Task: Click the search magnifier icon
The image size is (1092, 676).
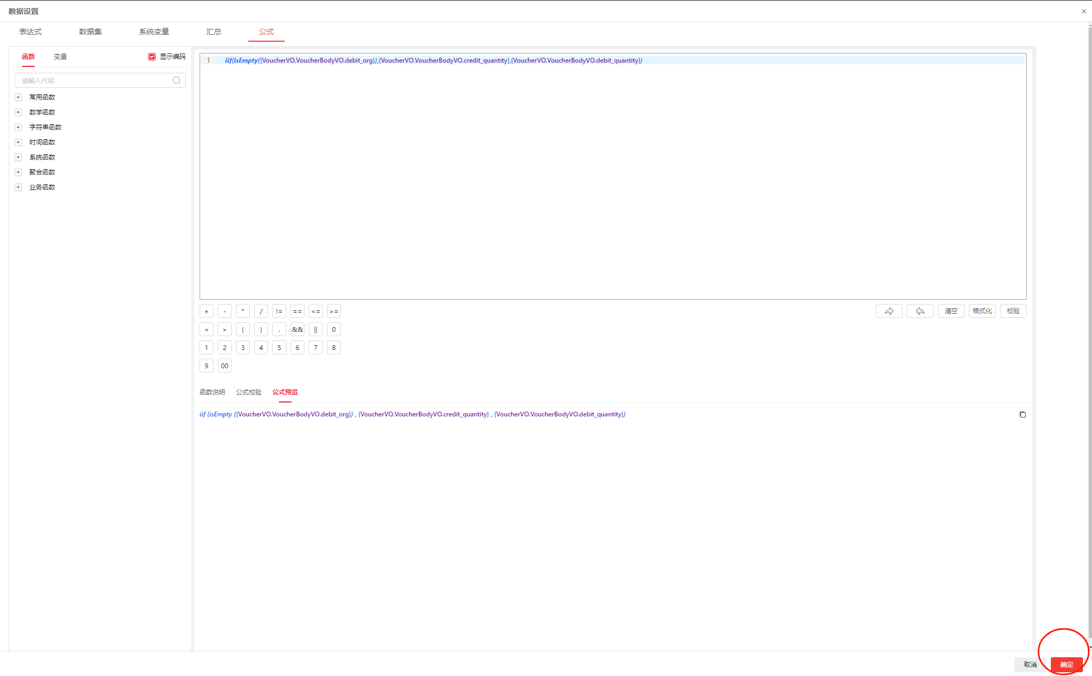Action: (177, 80)
